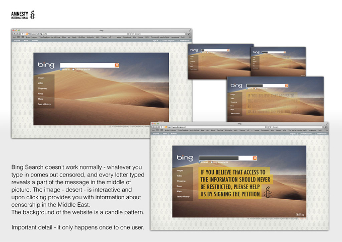Click the search button in the middle-right Bing screenshot

click(x=287, y=86)
